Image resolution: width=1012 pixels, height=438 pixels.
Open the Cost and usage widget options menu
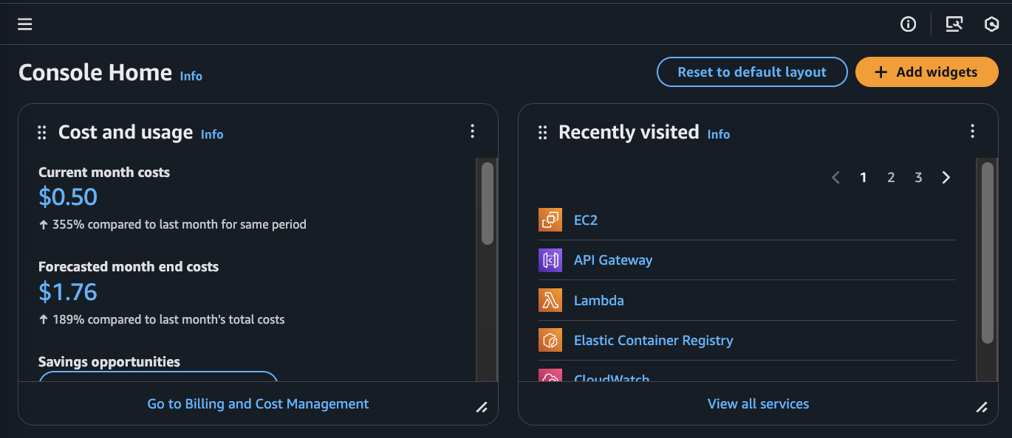[x=473, y=131]
